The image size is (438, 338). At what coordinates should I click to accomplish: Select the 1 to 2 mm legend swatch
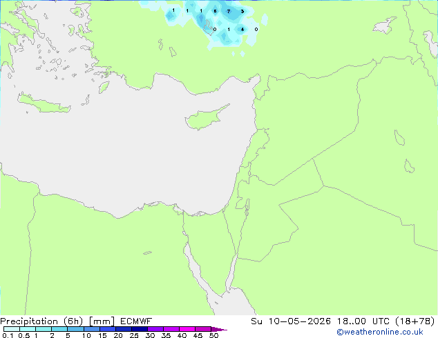[44, 329]
